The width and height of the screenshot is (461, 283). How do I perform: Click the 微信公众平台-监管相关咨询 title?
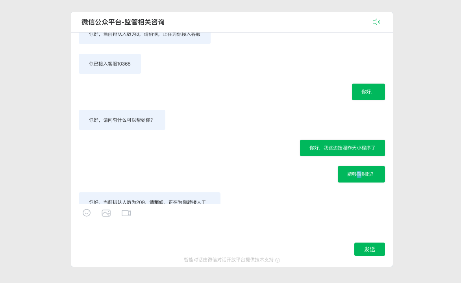pyautogui.click(x=123, y=22)
